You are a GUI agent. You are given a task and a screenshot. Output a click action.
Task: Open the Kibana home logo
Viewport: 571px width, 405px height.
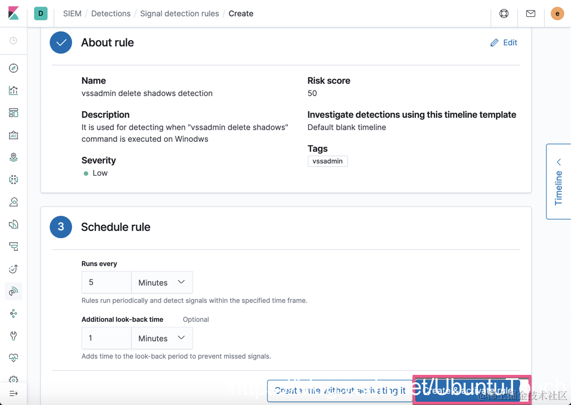point(13,13)
